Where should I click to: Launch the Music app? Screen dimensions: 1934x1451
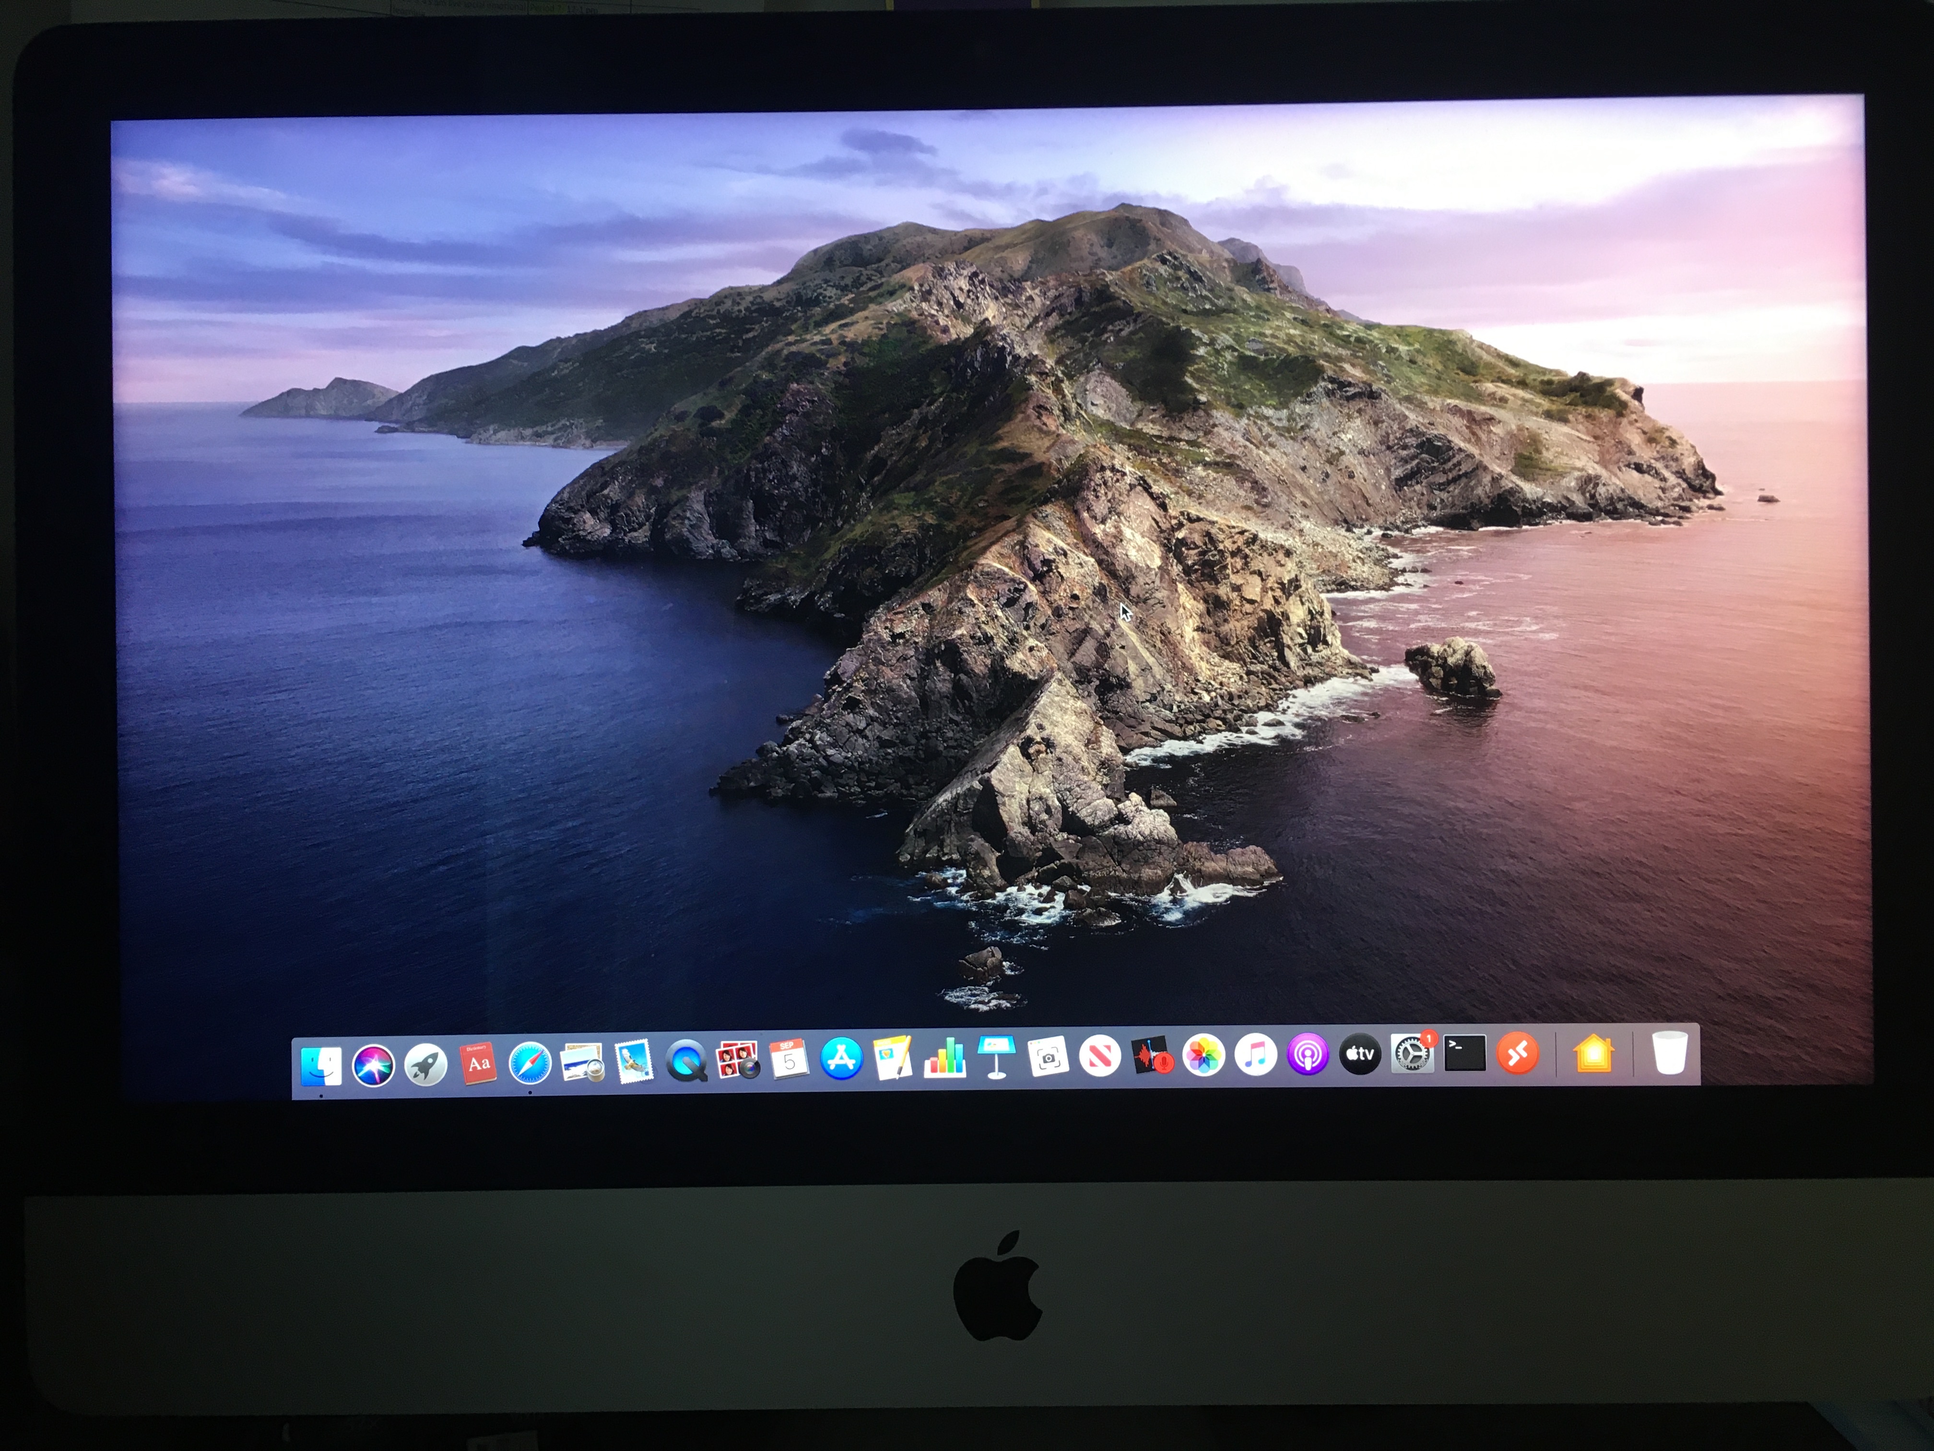pyautogui.click(x=1256, y=1056)
